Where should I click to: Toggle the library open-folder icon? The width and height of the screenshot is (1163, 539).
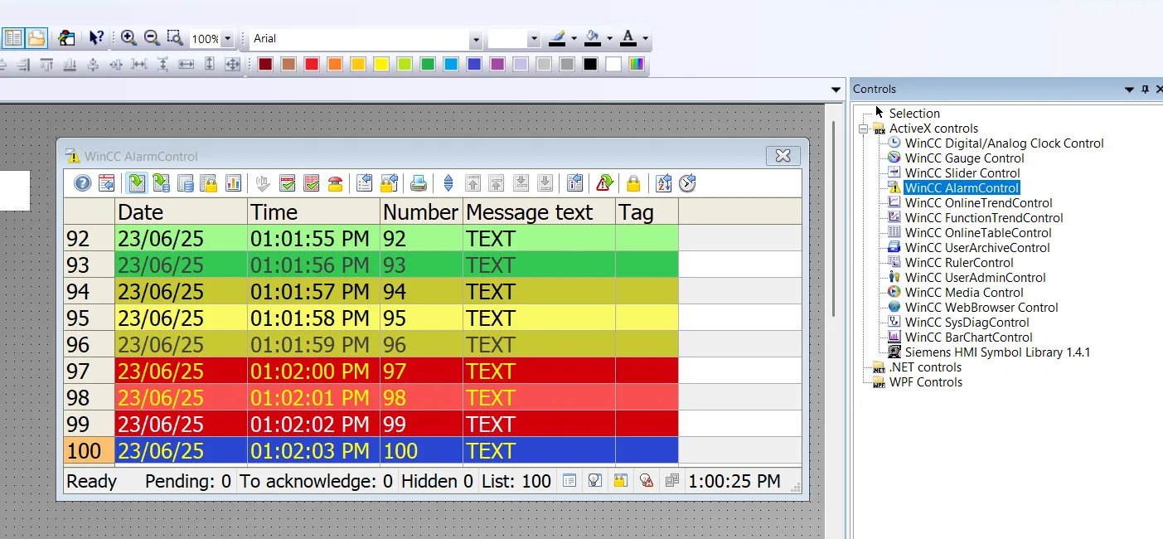(x=36, y=38)
